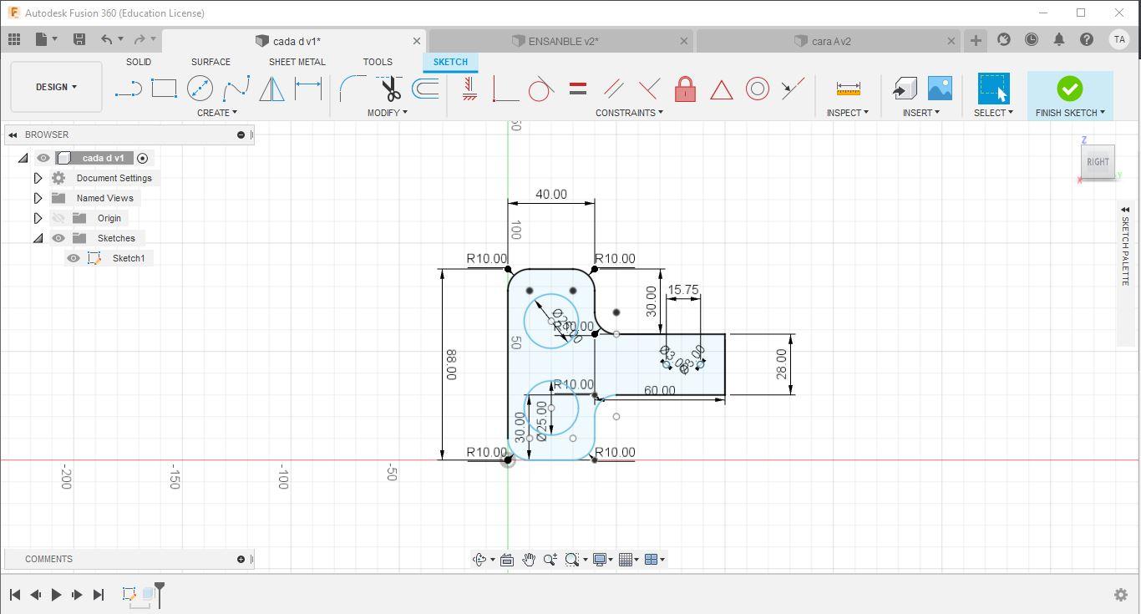The height and width of the screenshot is (614, 1141).
Task: Open the cara A v2 document tab
Action: click(x=829, y=41)
